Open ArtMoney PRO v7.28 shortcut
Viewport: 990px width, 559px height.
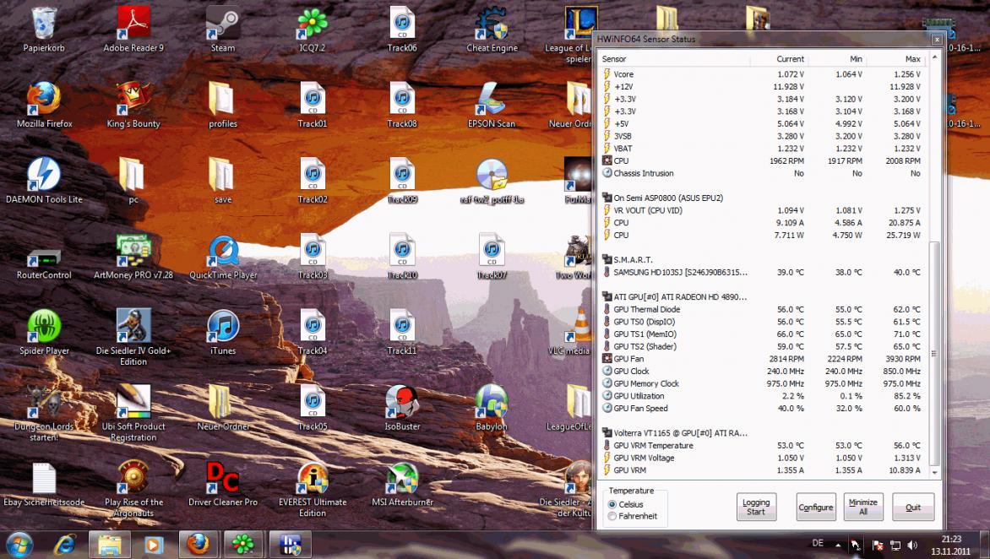point(133,256)
